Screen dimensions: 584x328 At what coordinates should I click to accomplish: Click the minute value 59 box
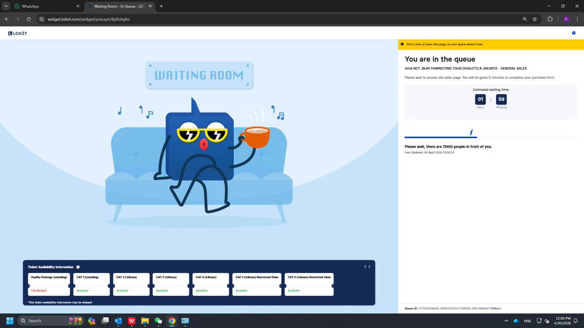click(x=501, y=99)
